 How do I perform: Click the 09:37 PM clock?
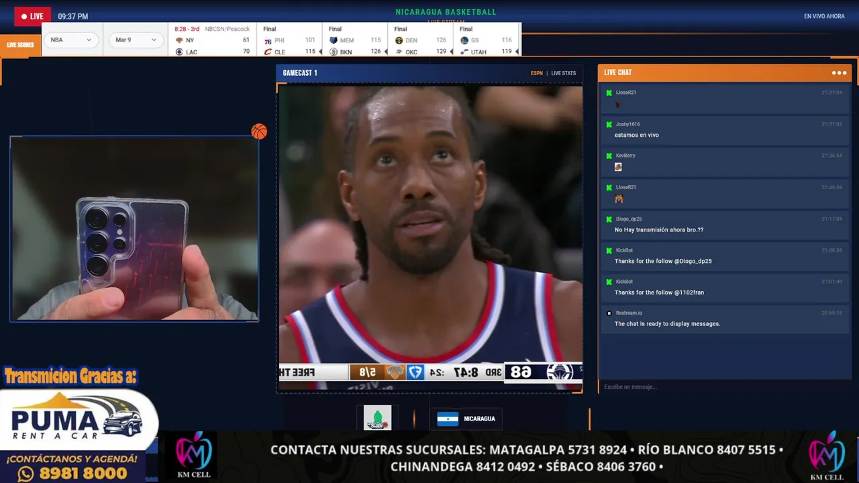tap(72, 16)
